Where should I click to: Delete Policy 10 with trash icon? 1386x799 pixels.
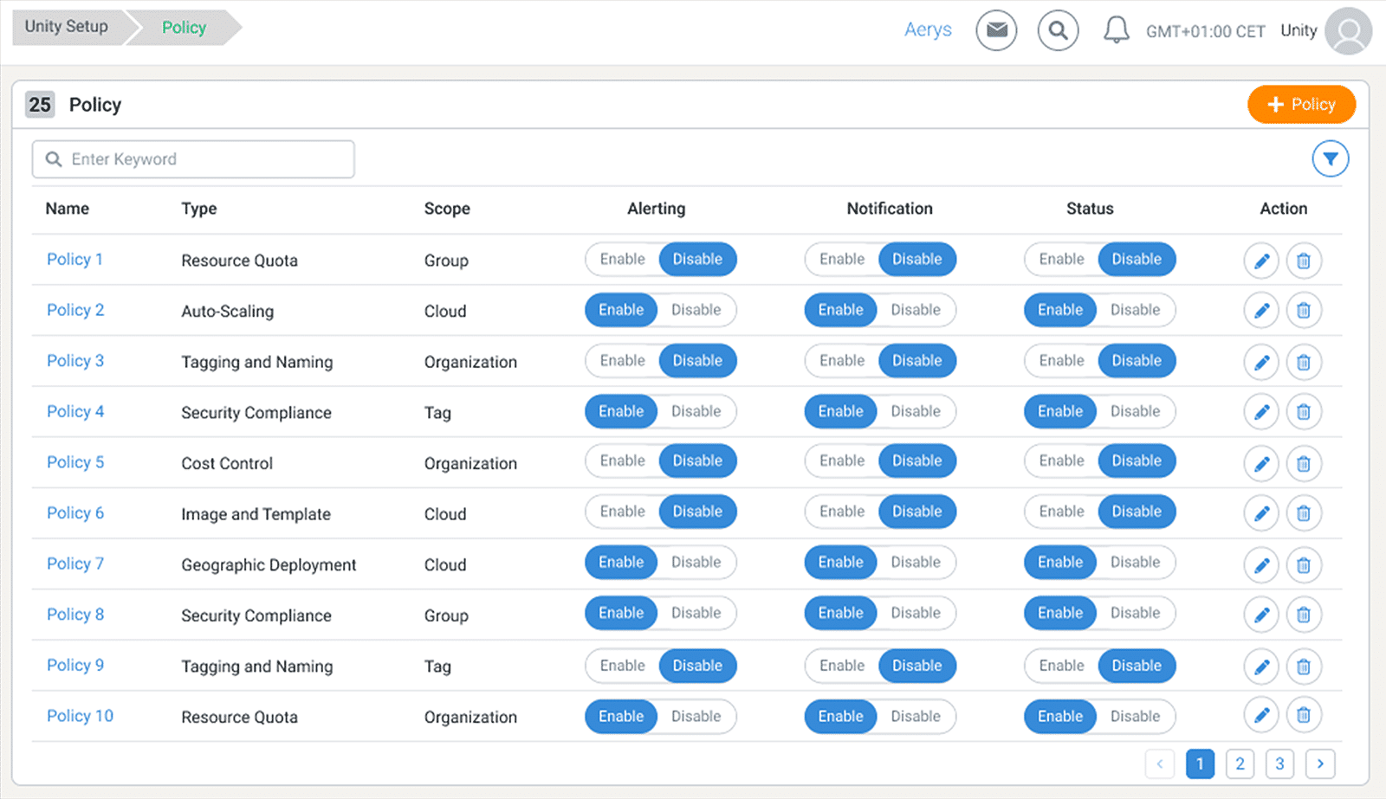point(1304,716)
